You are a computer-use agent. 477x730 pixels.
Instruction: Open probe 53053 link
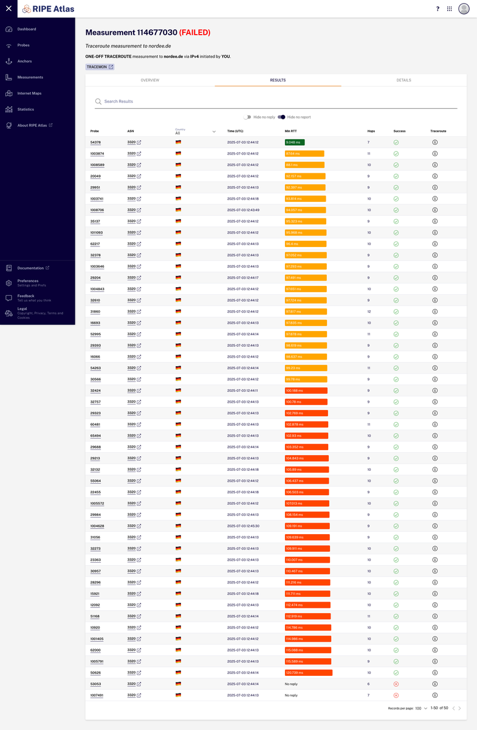[x=95, y=684]
